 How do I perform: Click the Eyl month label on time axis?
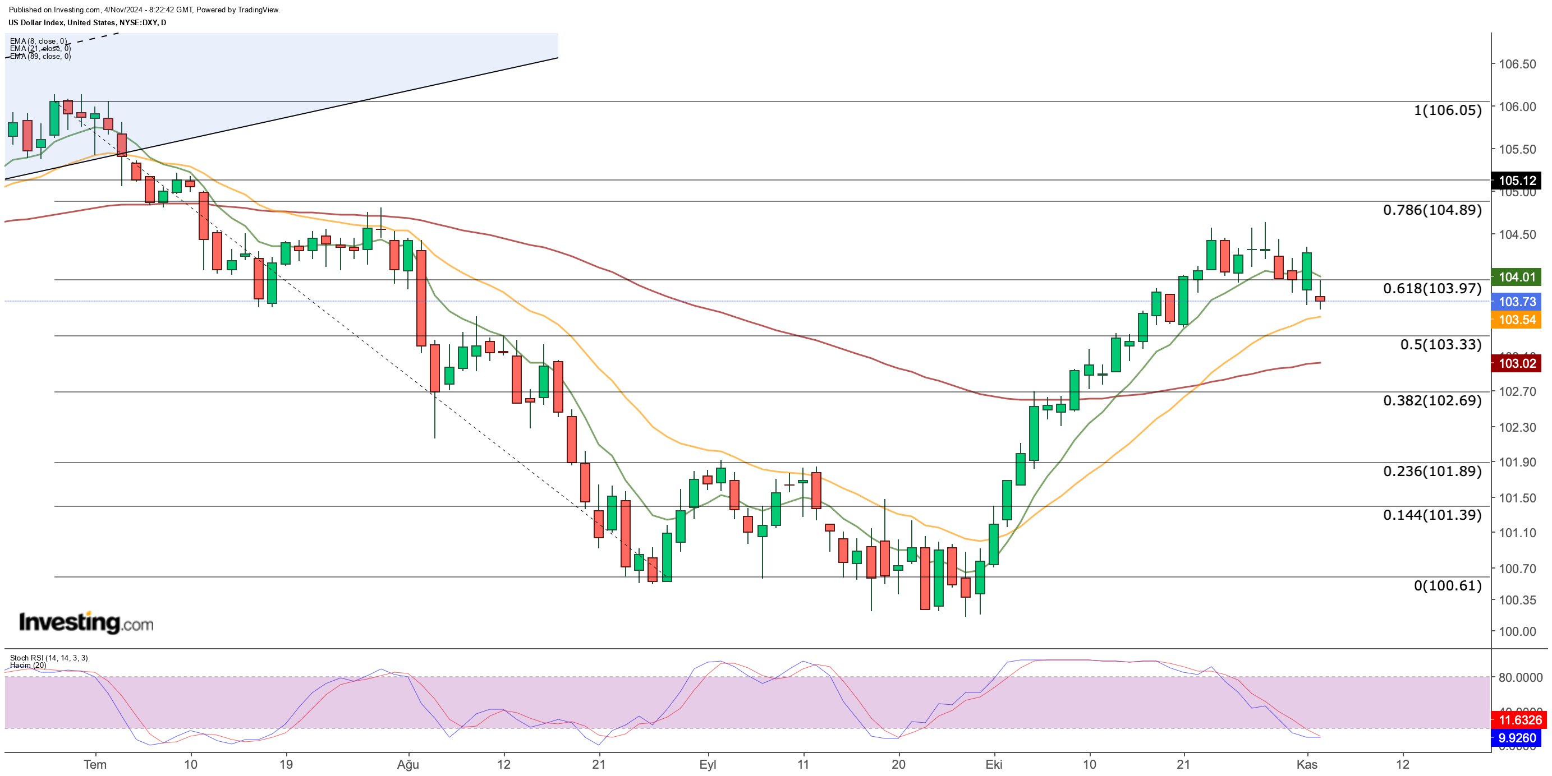[x=708, y=765]
